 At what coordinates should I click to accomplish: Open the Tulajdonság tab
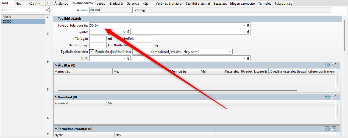[283, 4]
